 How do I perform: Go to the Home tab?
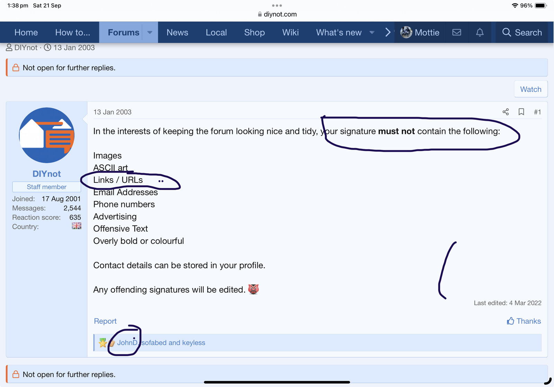[26, 33]
